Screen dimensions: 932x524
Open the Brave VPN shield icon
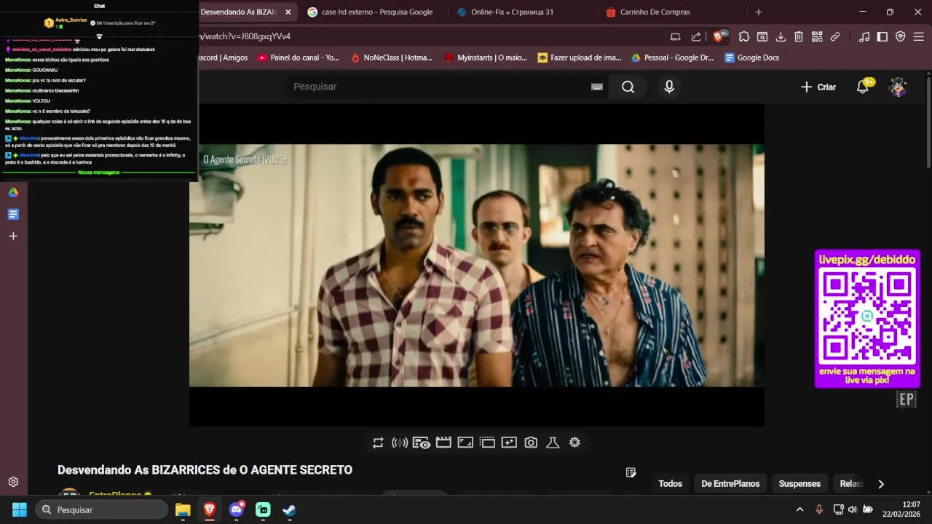tap(900, 36)
